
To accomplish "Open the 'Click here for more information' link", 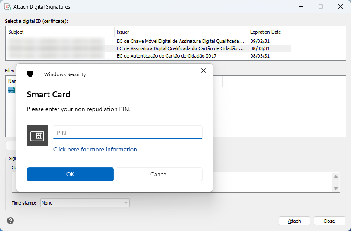I will [x=95, y=149].
